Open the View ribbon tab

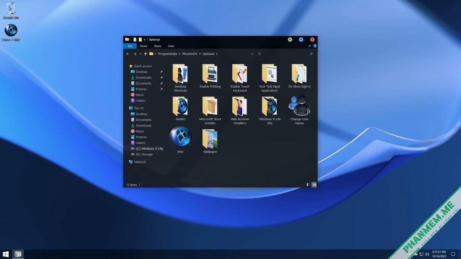pyautogui.click(x=171, y=46)
